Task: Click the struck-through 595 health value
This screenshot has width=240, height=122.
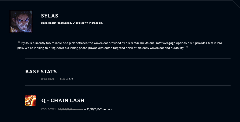Action: pos(62,79)
